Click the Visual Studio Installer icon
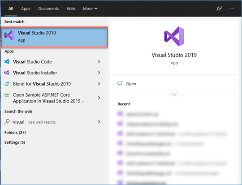The height and width of the screenshot is (185, 242). tap(7, 73)
